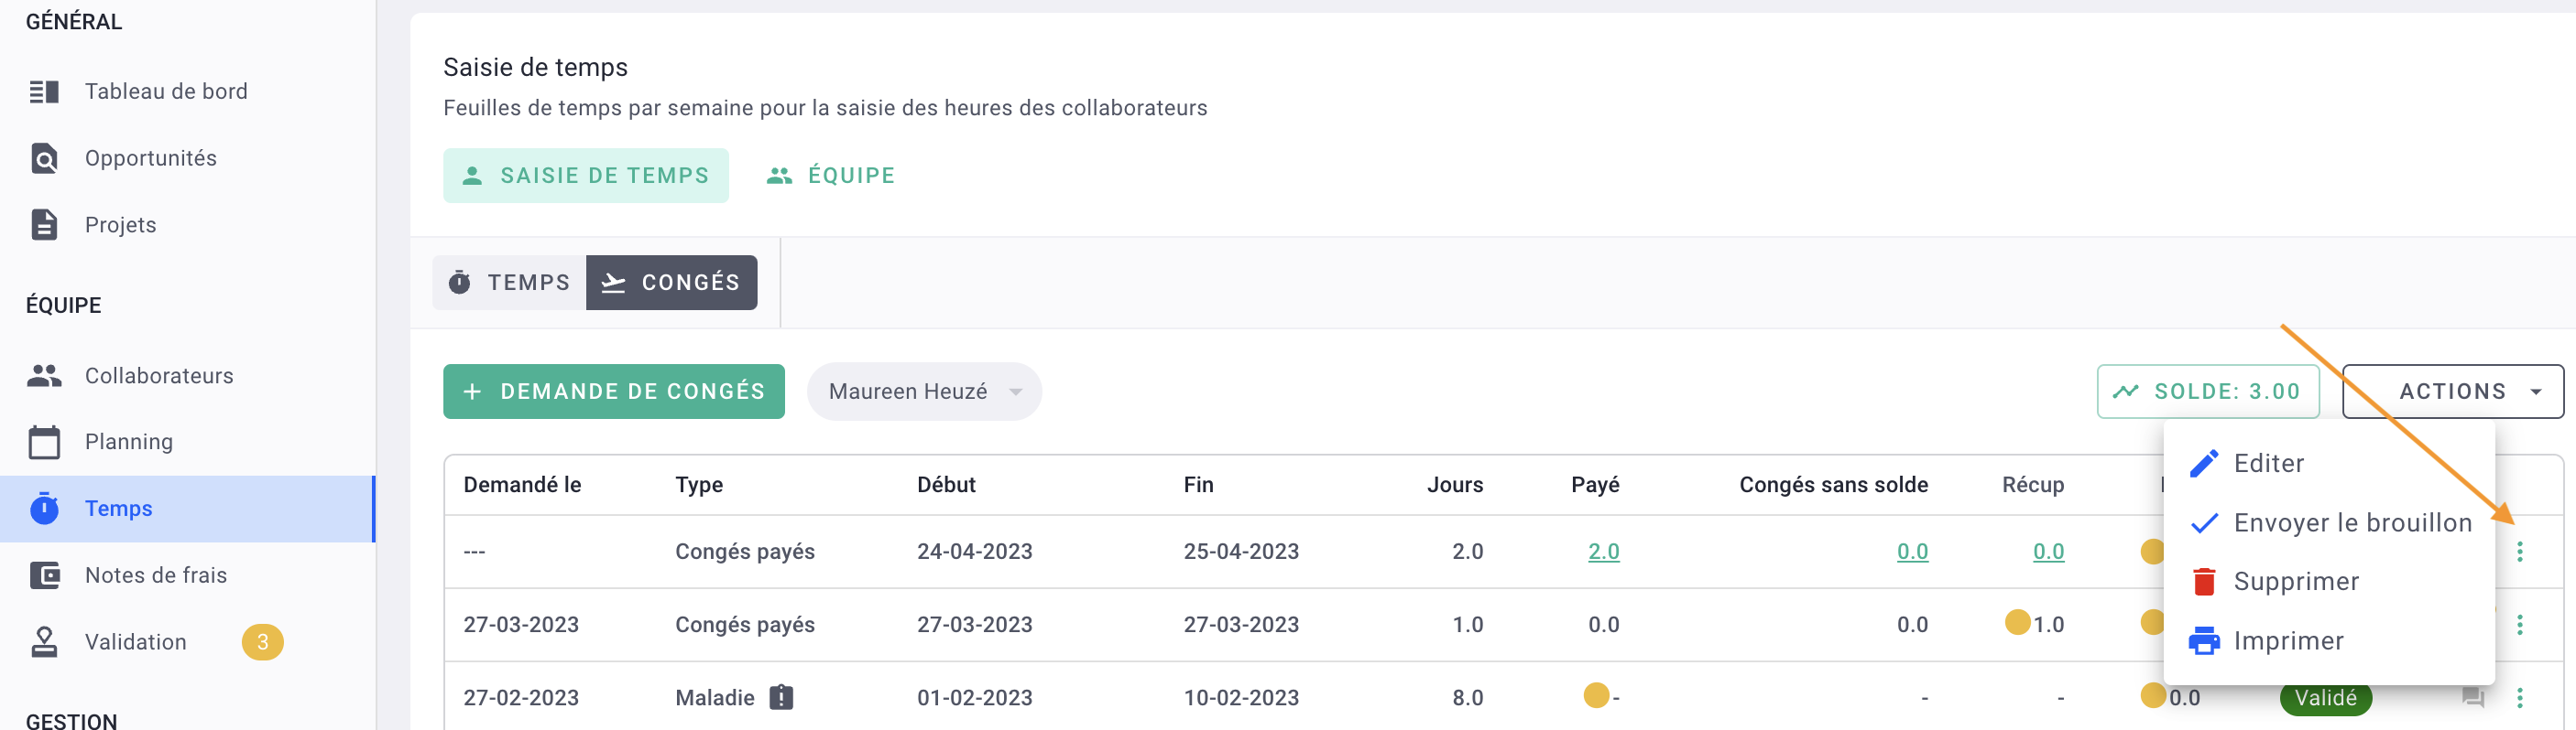Click Fin date 10-02-2023 cell

(x=1241, y=698)
